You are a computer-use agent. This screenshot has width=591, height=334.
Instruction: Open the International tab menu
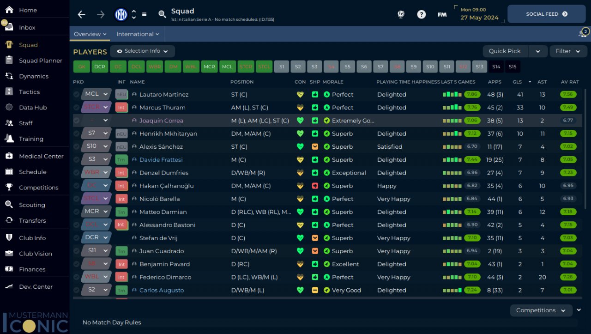[x=138, y=34]
